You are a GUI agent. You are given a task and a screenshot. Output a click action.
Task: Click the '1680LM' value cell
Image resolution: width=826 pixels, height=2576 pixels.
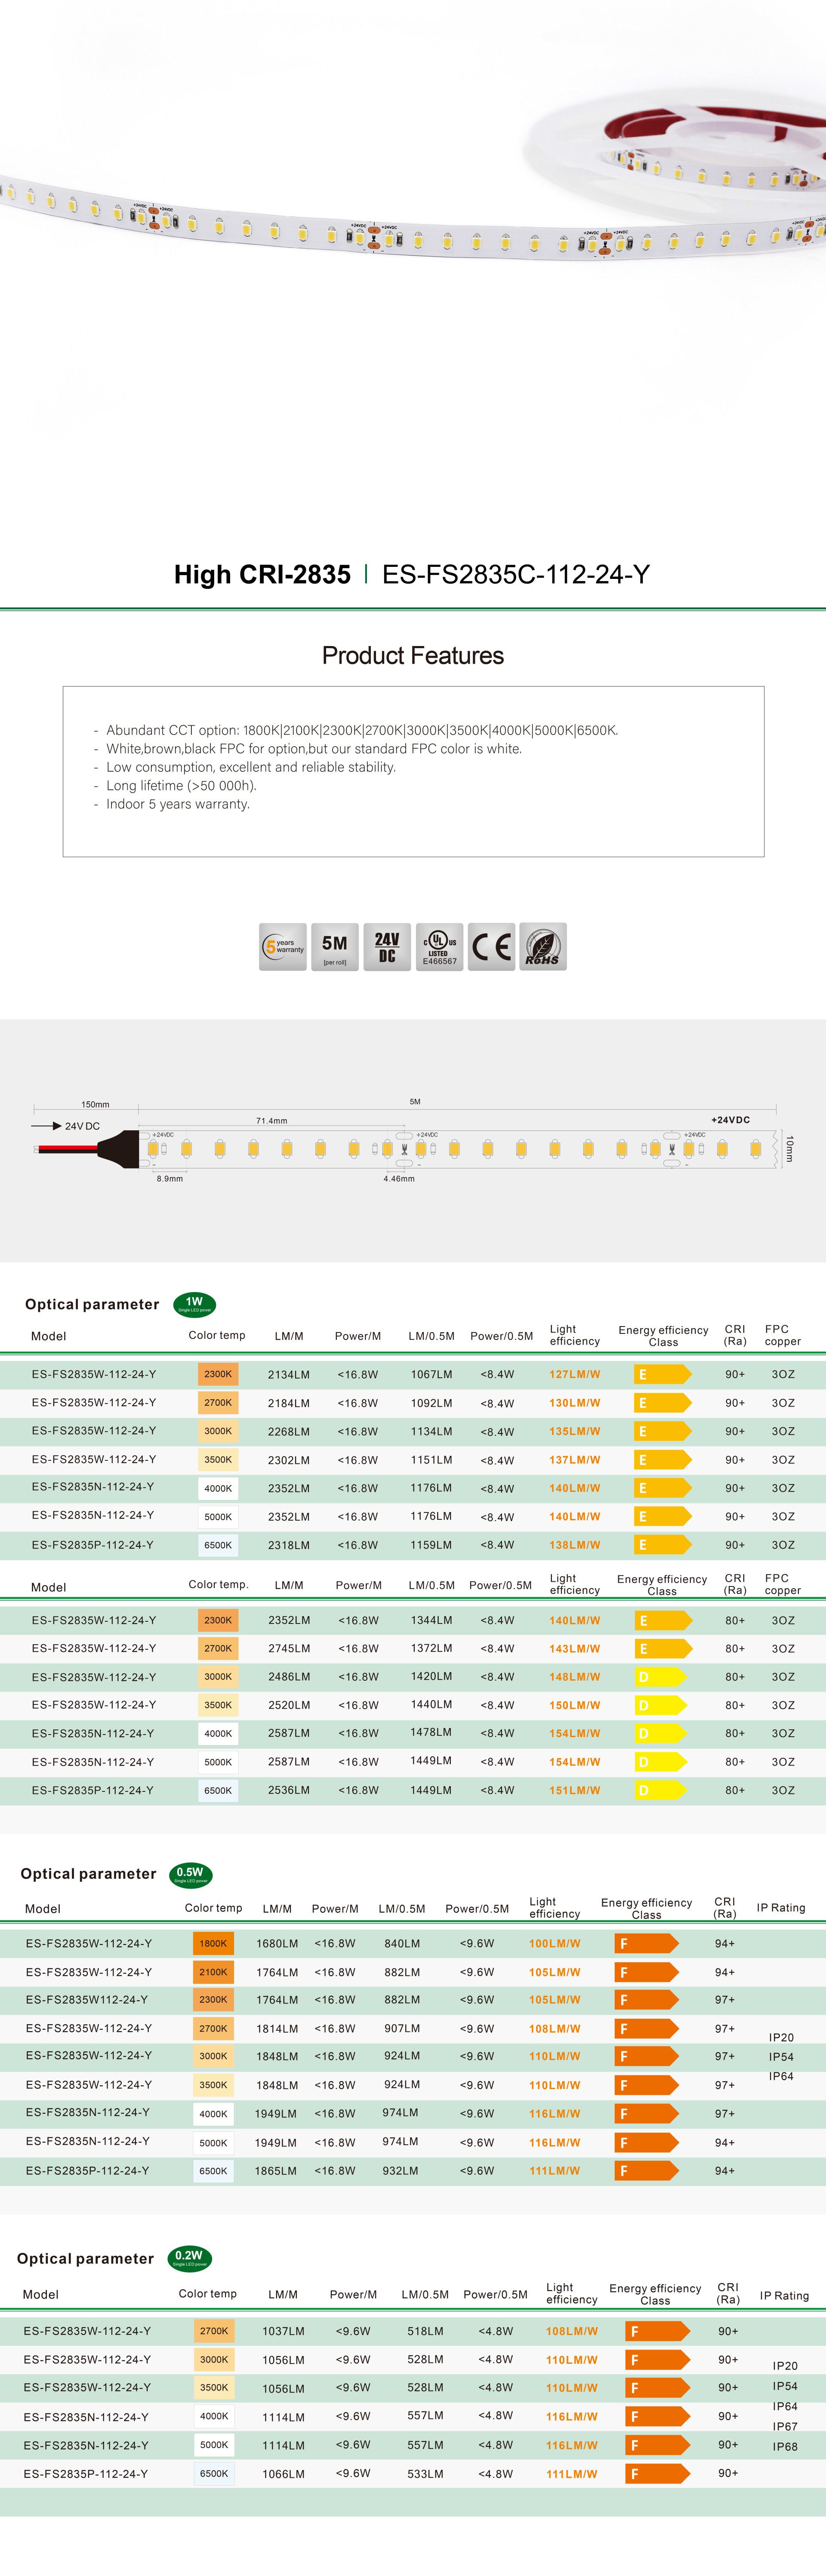coord(277,1944)
